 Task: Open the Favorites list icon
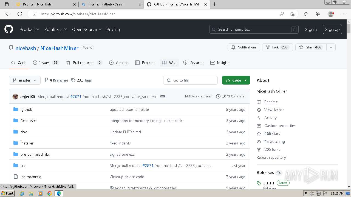(x=306, y=14)
